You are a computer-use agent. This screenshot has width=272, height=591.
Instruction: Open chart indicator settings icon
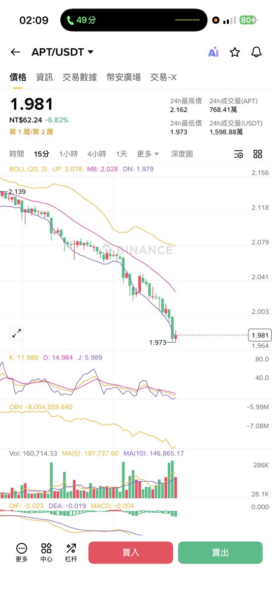coord(238,154)
